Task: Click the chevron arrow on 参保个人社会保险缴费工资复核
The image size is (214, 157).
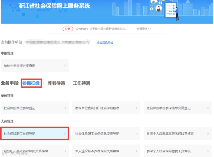Action: click(208, 151)
